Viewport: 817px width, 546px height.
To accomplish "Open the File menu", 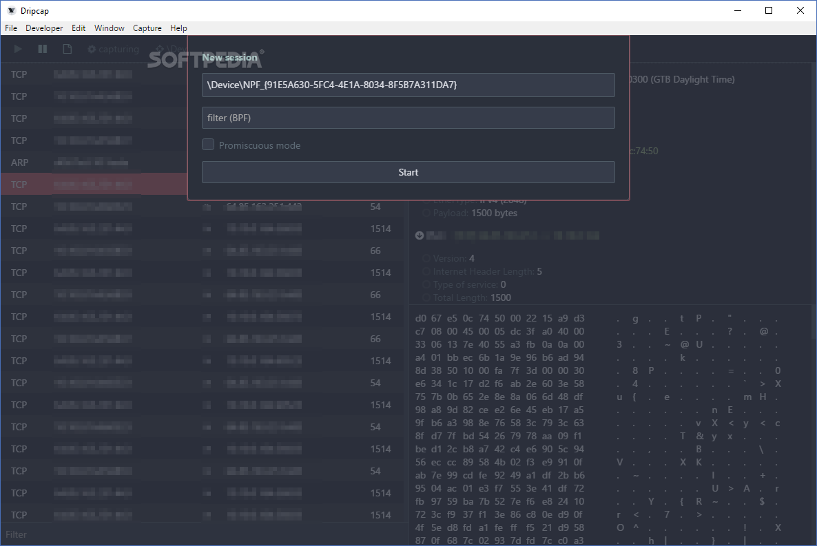I will (x=11, y=28).
